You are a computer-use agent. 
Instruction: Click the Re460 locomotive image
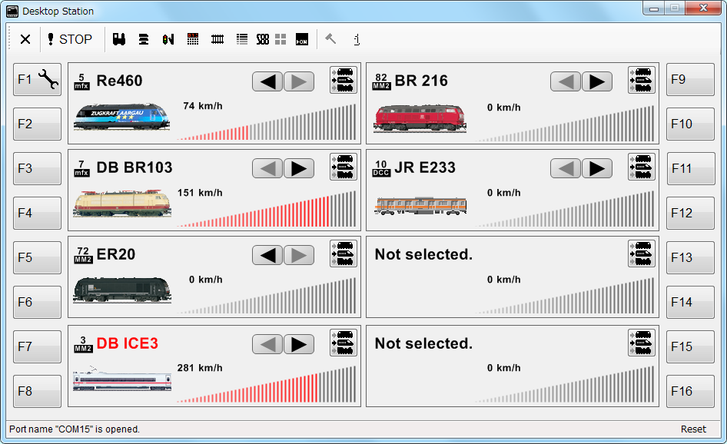121,116
